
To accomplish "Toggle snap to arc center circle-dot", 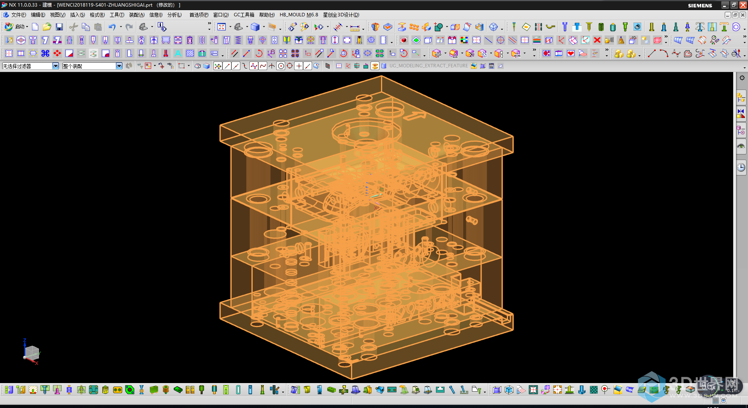I will [x=281, y=66].
